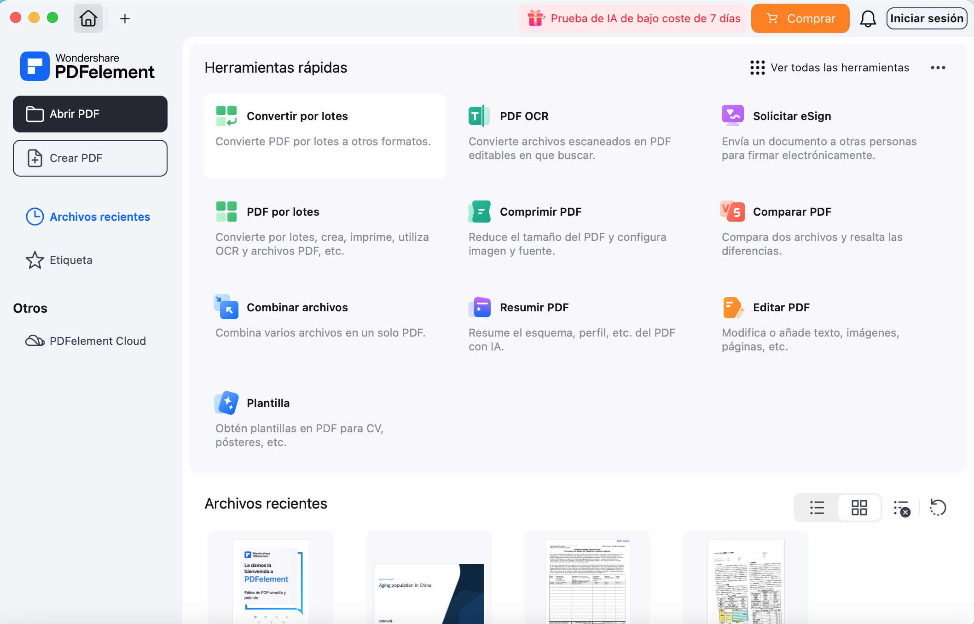This screenshot has height=624, width=974.
Task: Click the Comprimir PDF title text
Action: click(541, 212)
